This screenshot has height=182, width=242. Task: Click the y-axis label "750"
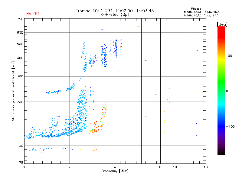pos(20,19)
